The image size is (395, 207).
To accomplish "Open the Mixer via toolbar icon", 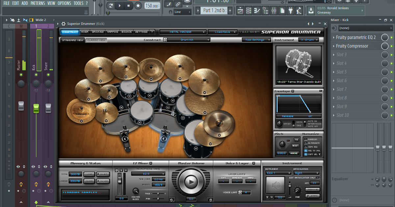I will pyautogui.click(x=274, y=11).
